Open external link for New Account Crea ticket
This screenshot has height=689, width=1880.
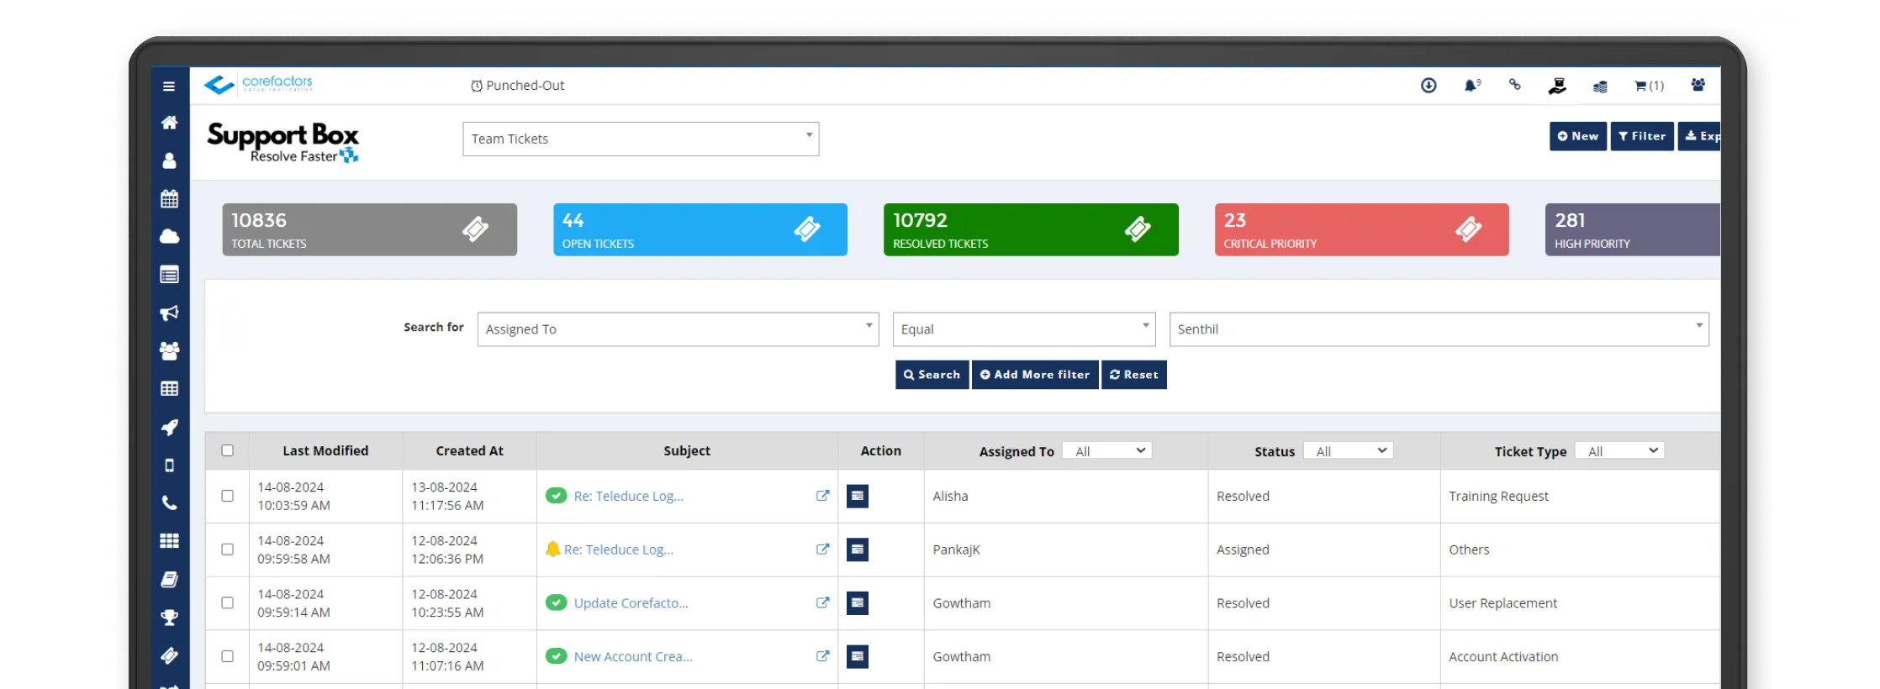click(x=822, y=656)
